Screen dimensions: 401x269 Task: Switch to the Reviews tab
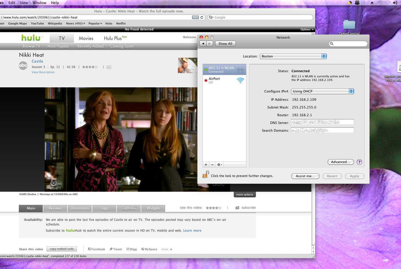coord(55,208)
